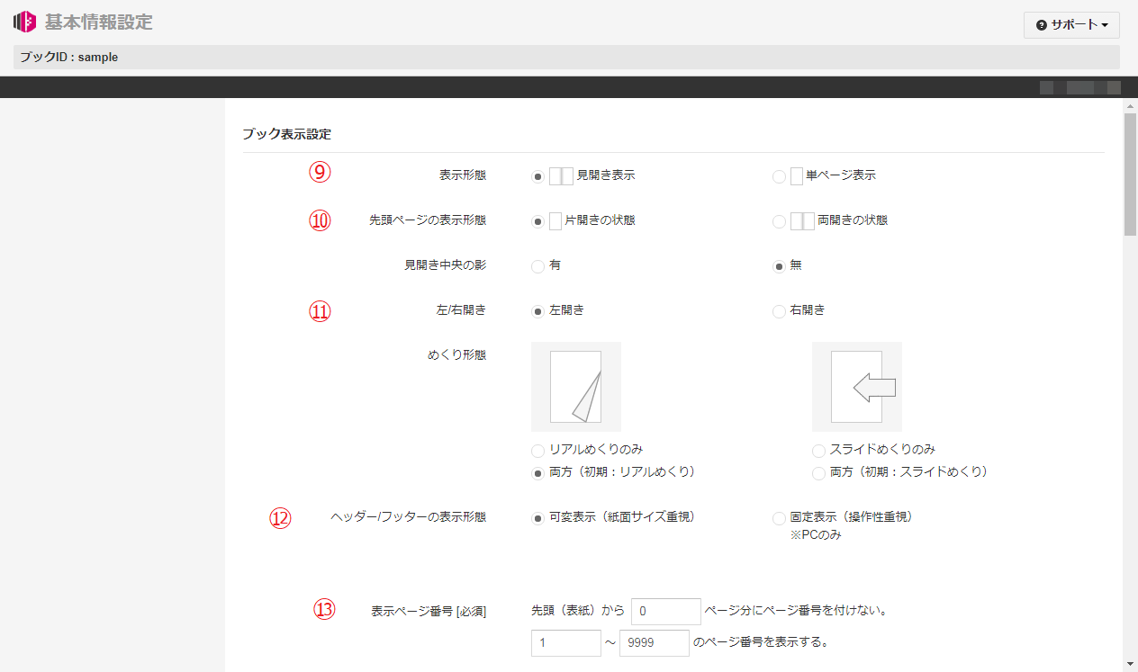Open the サポート dropdown menu
This screenshot has height=672, width=1138.
pos(1071,25)
